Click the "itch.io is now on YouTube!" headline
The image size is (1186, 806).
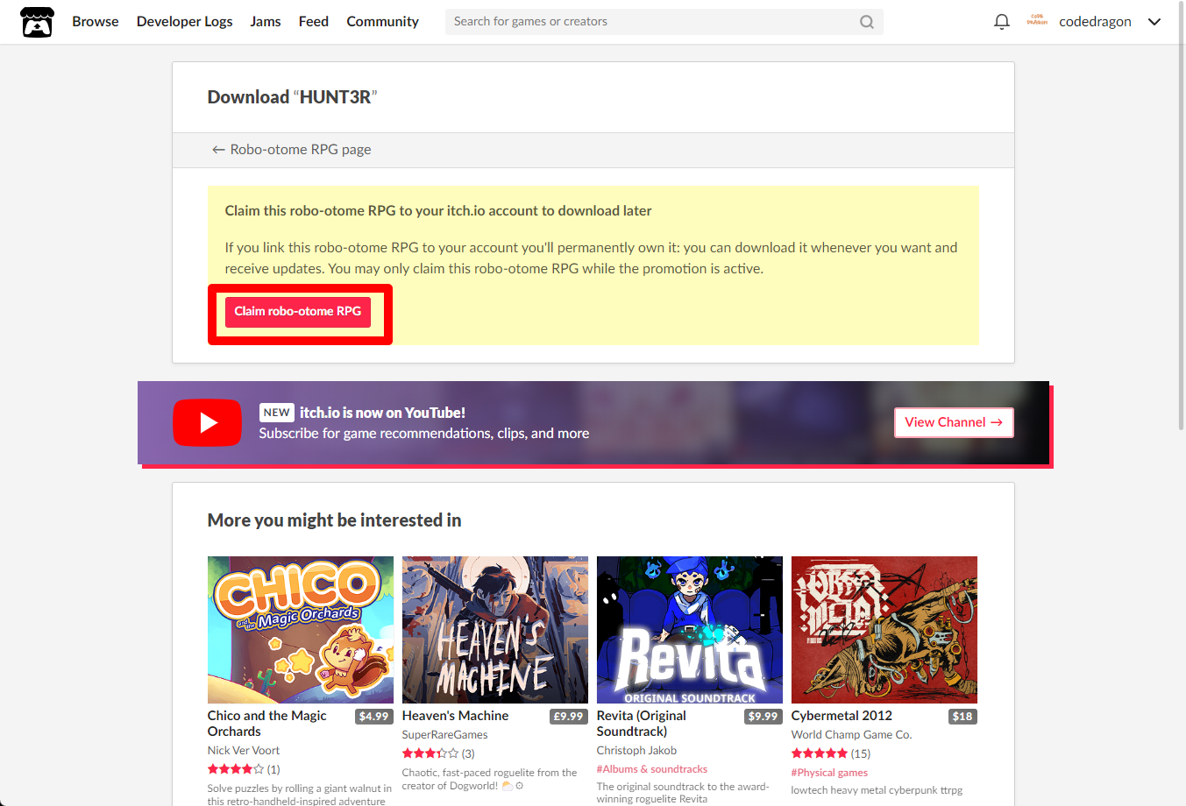pyautogui.click(x=383, y=413)
